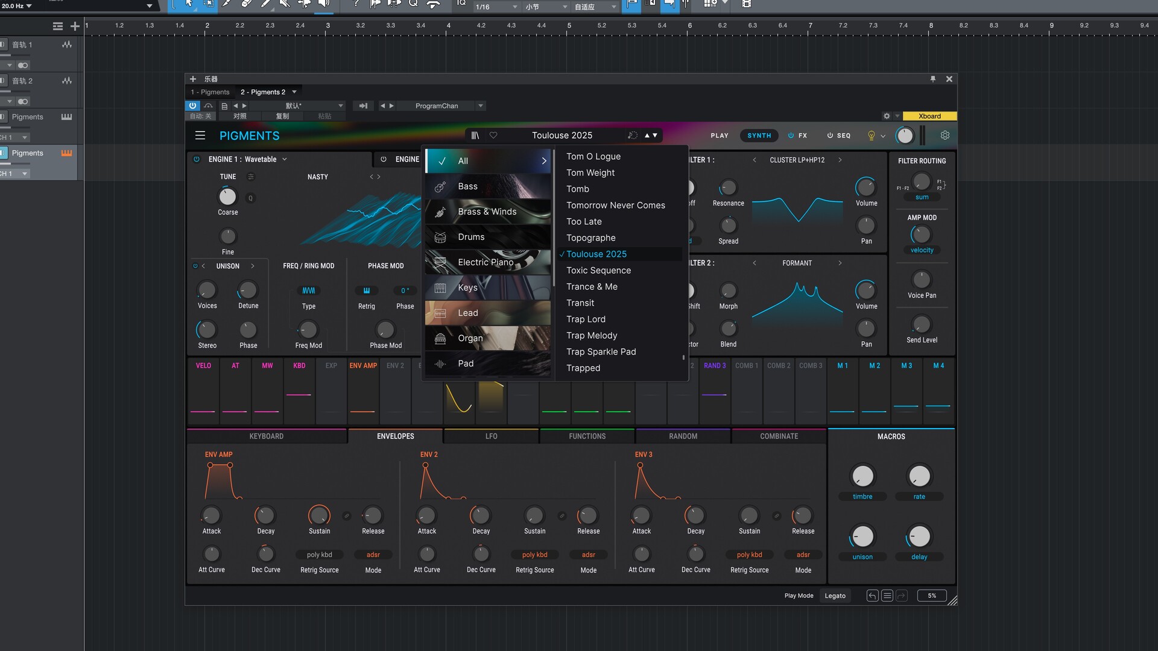Click the lightbulb tutorial icon

coord(871,136)
